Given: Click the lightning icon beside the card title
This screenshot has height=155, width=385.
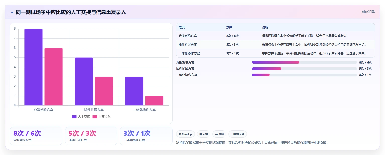Looking at the screenshot, I should point(12,12).
